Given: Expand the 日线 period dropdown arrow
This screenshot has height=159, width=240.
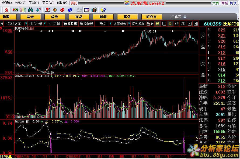Looking at the screenshot, I should (110, 24).
